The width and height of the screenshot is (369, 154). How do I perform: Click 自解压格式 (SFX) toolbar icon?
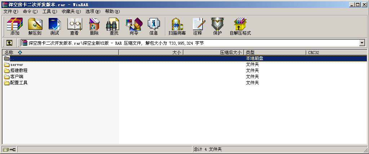click(240, 26)
